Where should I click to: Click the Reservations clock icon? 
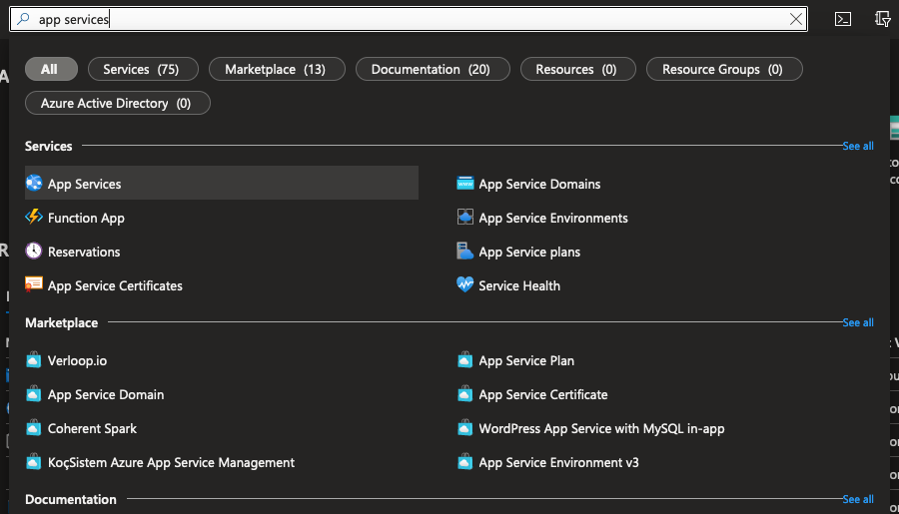point(34,252)
